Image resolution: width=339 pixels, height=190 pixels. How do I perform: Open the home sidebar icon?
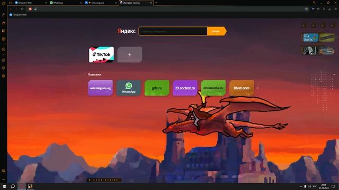tap(3, 23)
